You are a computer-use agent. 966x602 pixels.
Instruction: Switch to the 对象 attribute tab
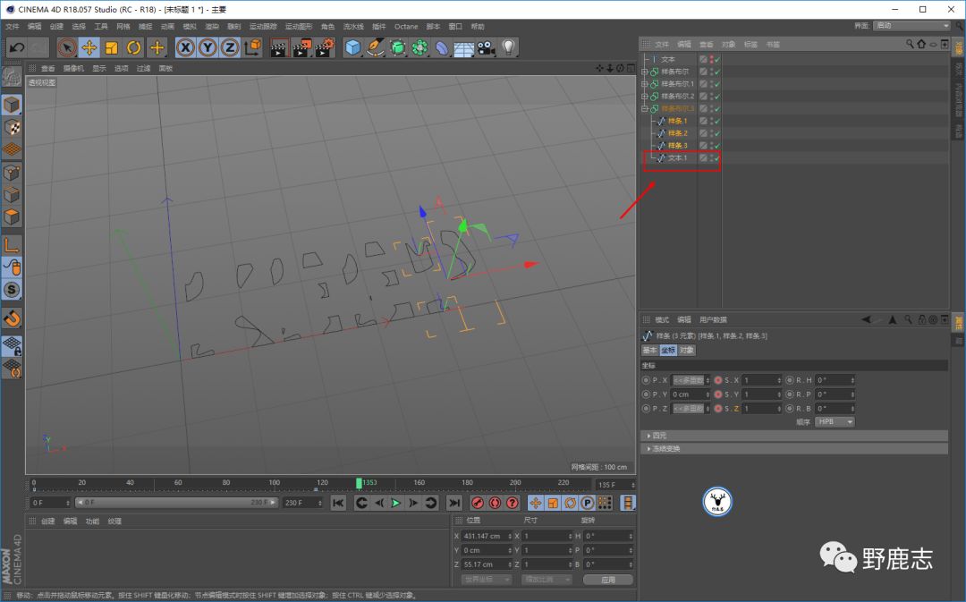[686, 350]
